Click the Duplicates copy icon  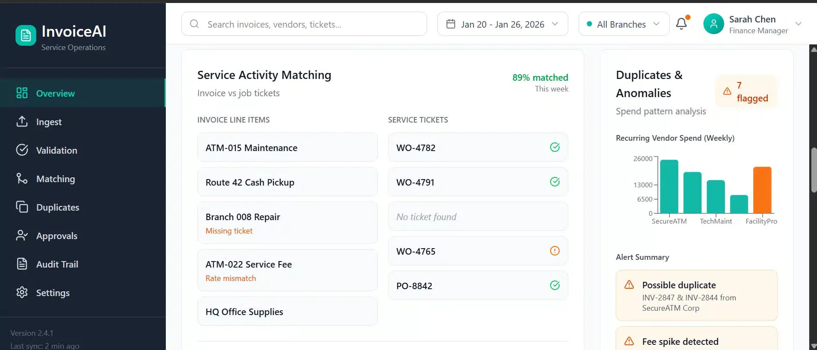22,207
